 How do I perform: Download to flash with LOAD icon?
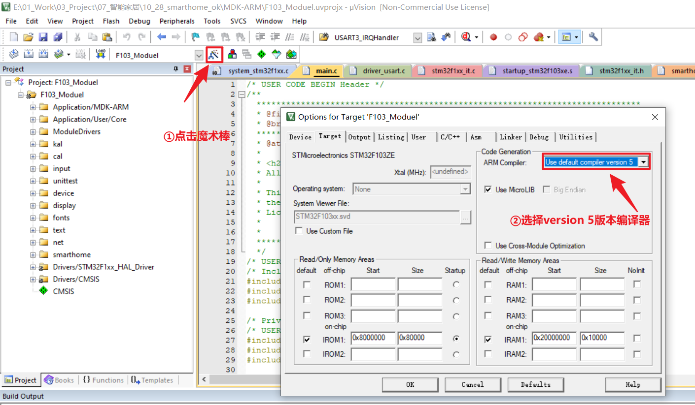[101, 55]
